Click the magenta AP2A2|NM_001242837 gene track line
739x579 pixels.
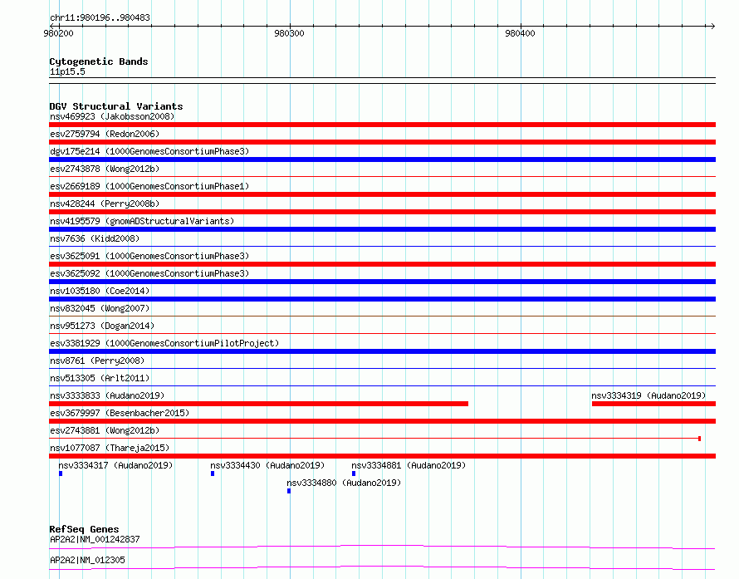(382, 547)
